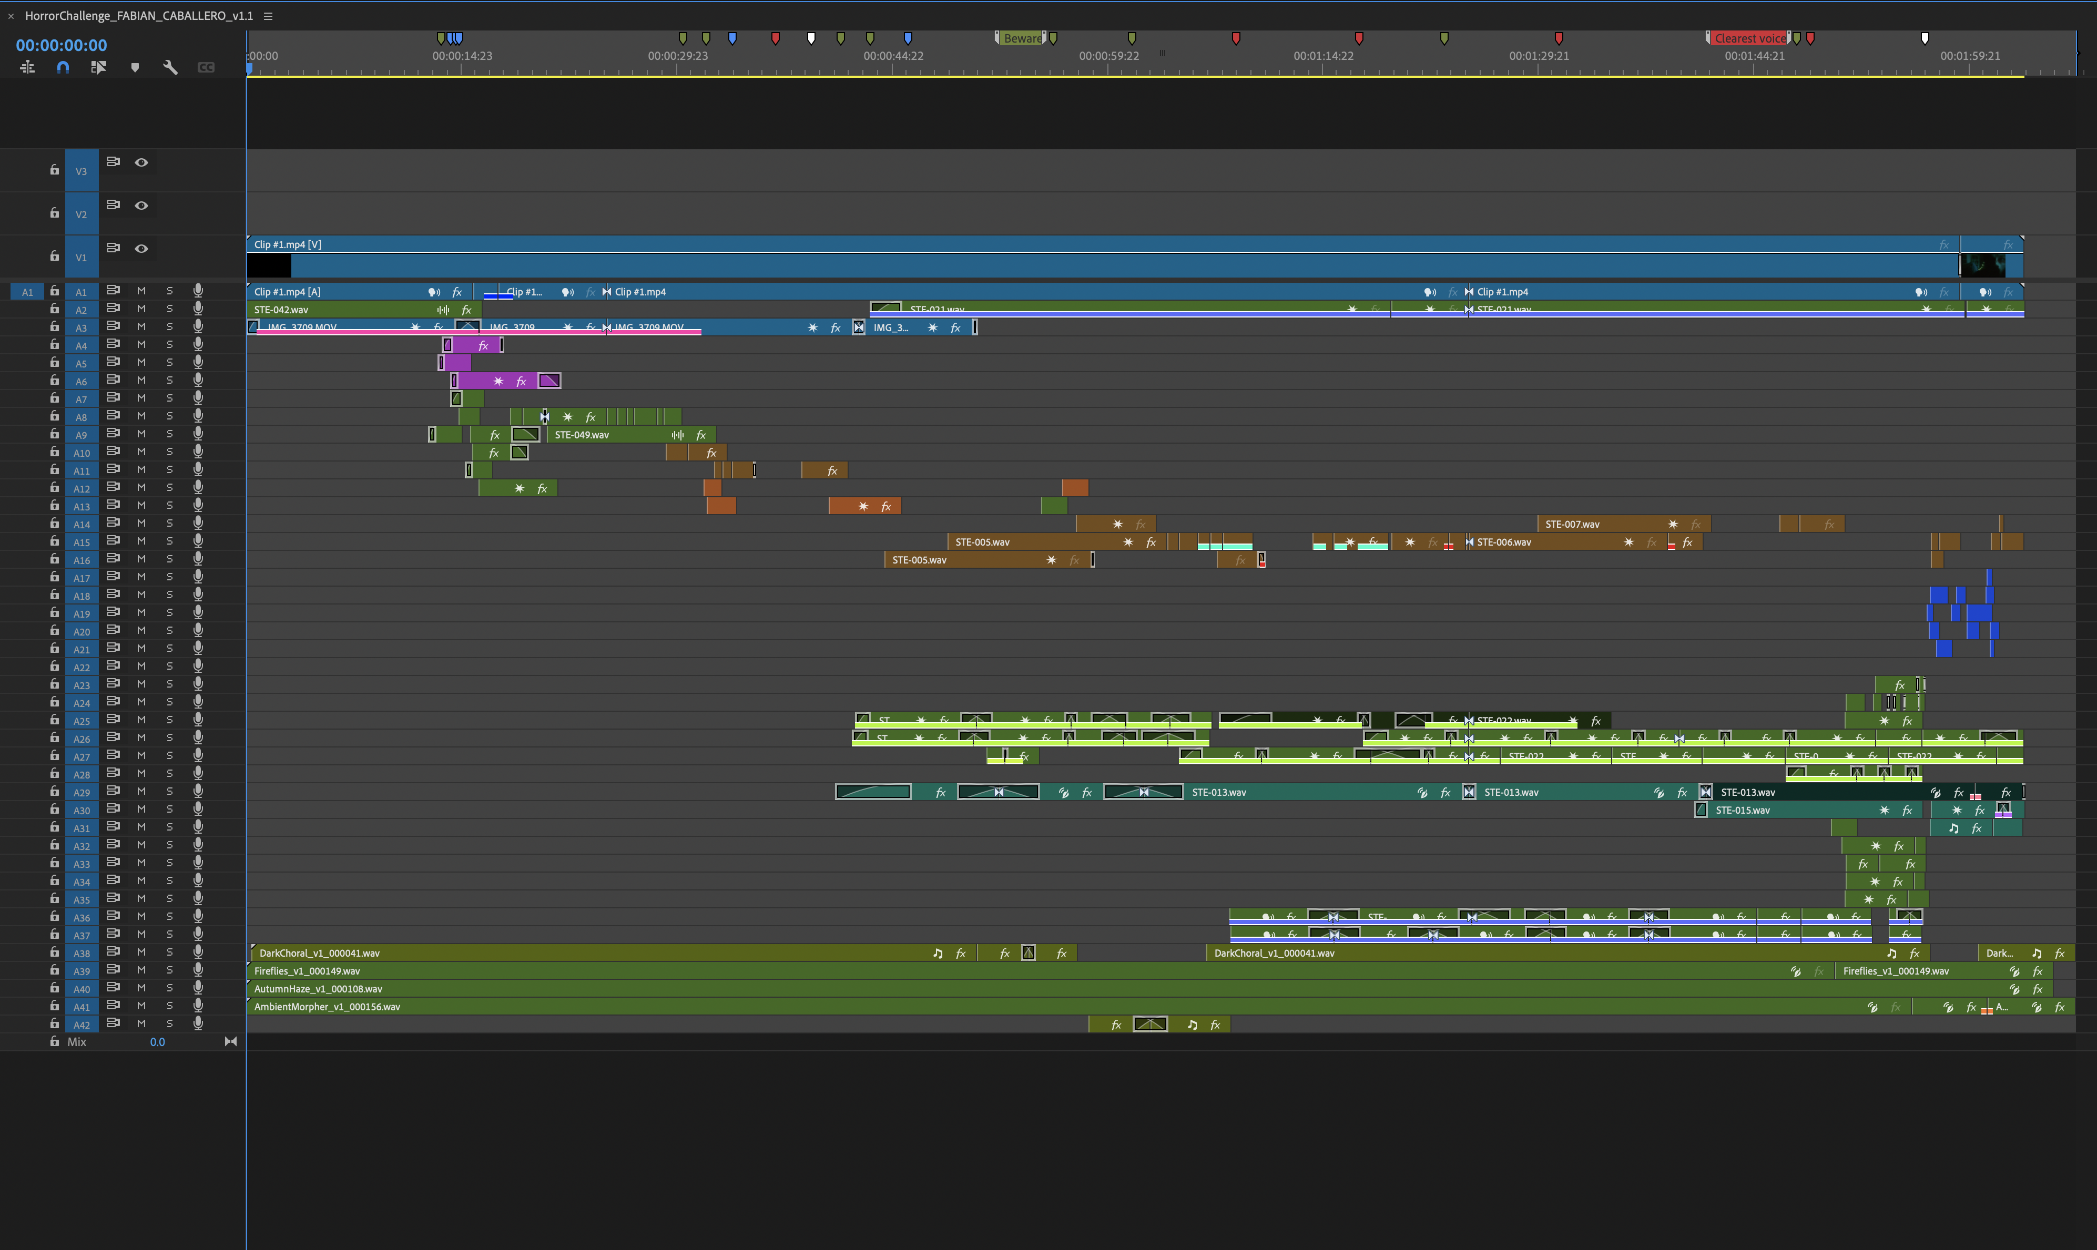Click the Linked Selection icon
2097x1250 pixels.
(x=98, y=67)
